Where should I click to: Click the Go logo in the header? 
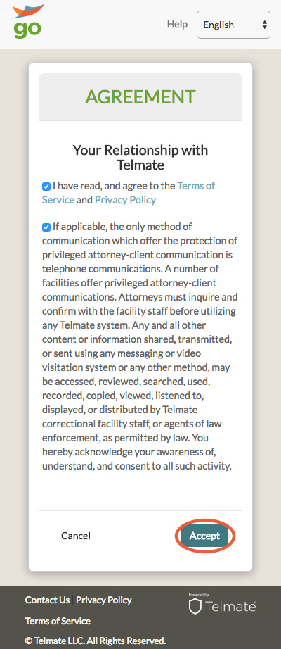pos(27,22)
